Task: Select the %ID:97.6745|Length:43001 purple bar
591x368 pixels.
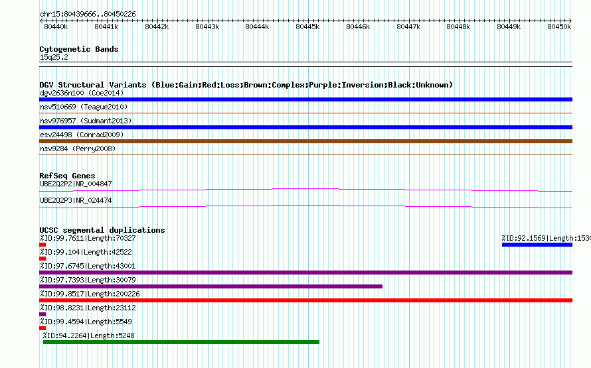Action: point(305,273)
